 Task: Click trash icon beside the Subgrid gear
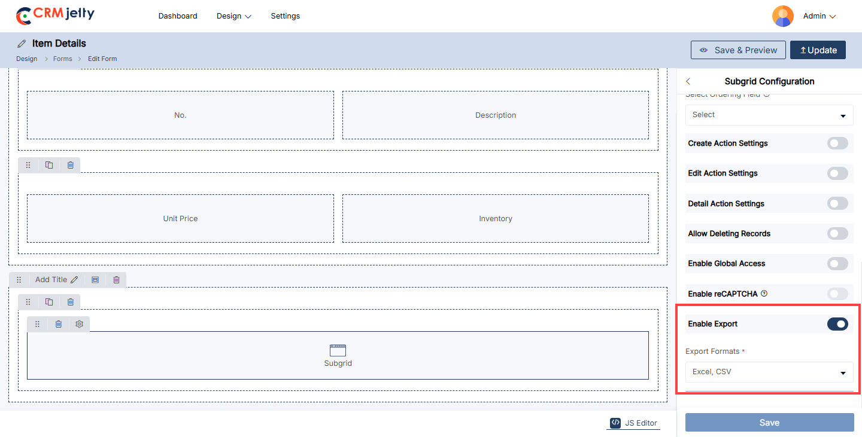(x=59, y=324)
